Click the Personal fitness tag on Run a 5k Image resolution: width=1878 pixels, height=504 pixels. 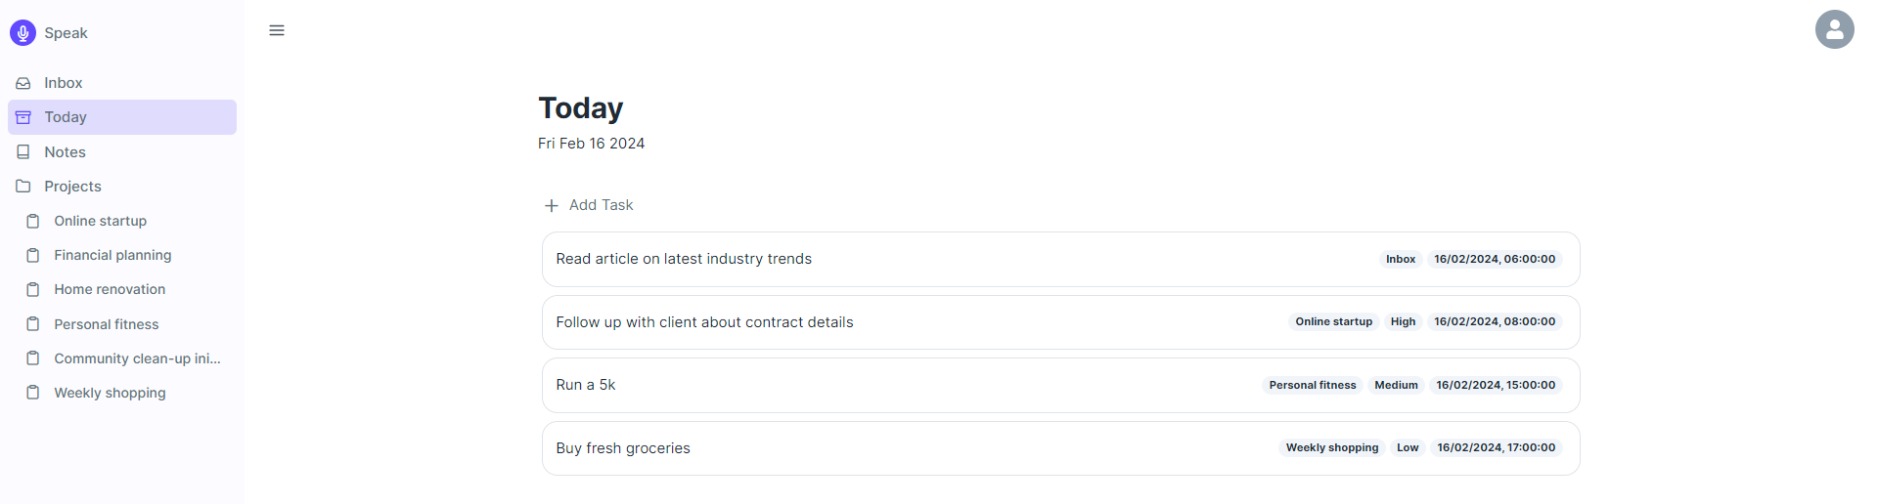tap(1313, 385)
